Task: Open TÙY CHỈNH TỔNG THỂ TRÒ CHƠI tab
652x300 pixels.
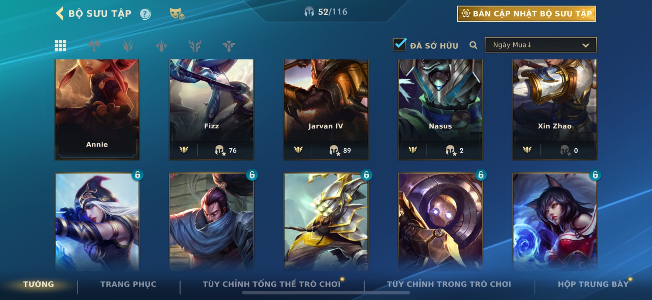Action: pos(272,284)
